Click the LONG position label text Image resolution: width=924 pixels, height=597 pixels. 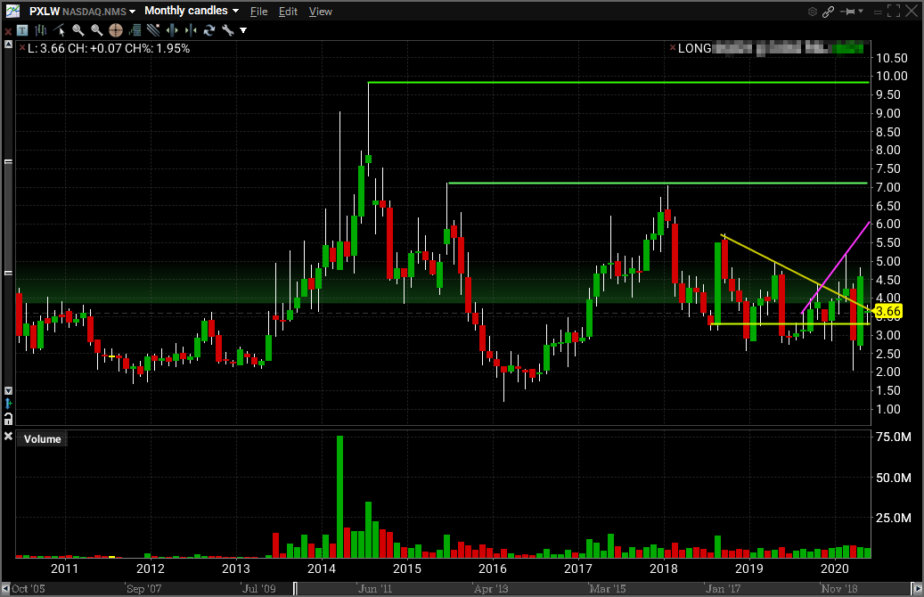694,48
